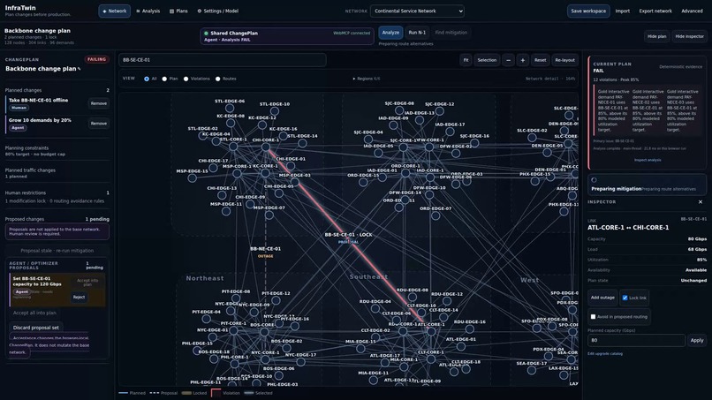Select the All view radio button
This screenshot has height=400, width=712.
pyautogui.click(x=147, y=79)
